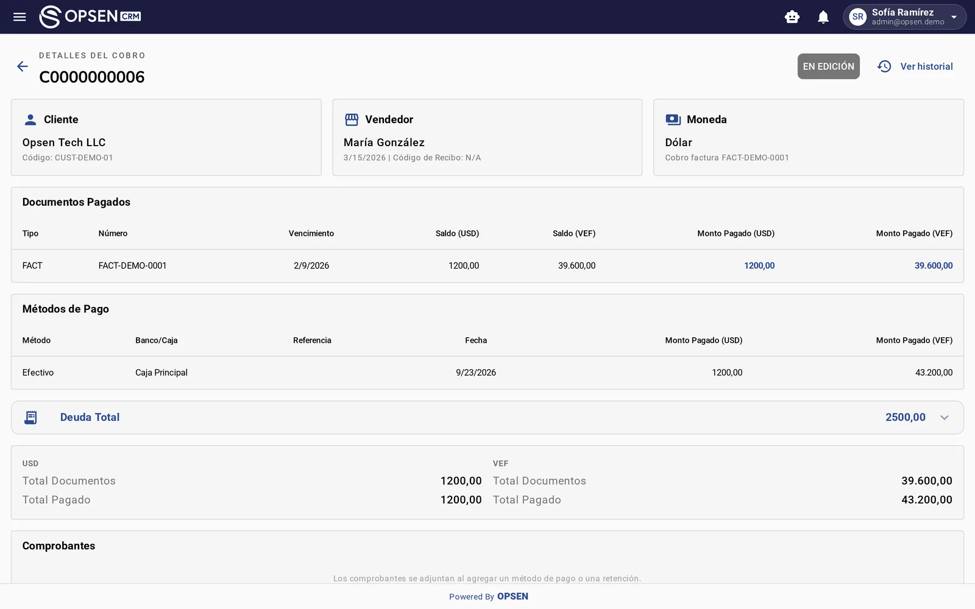Click the SR user avatar

(x=858, y=17)
